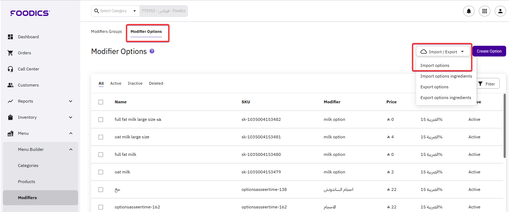
Task: Click the notifications bell icon
Action: coord(468,11)
